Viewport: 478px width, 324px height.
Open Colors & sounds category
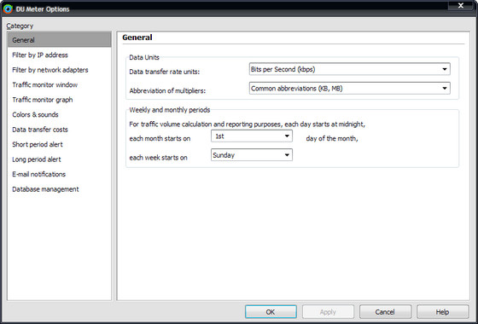(x=60, y=114)
